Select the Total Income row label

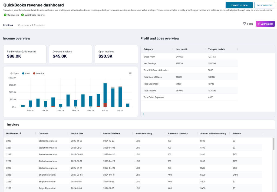[x=150, y=90]
